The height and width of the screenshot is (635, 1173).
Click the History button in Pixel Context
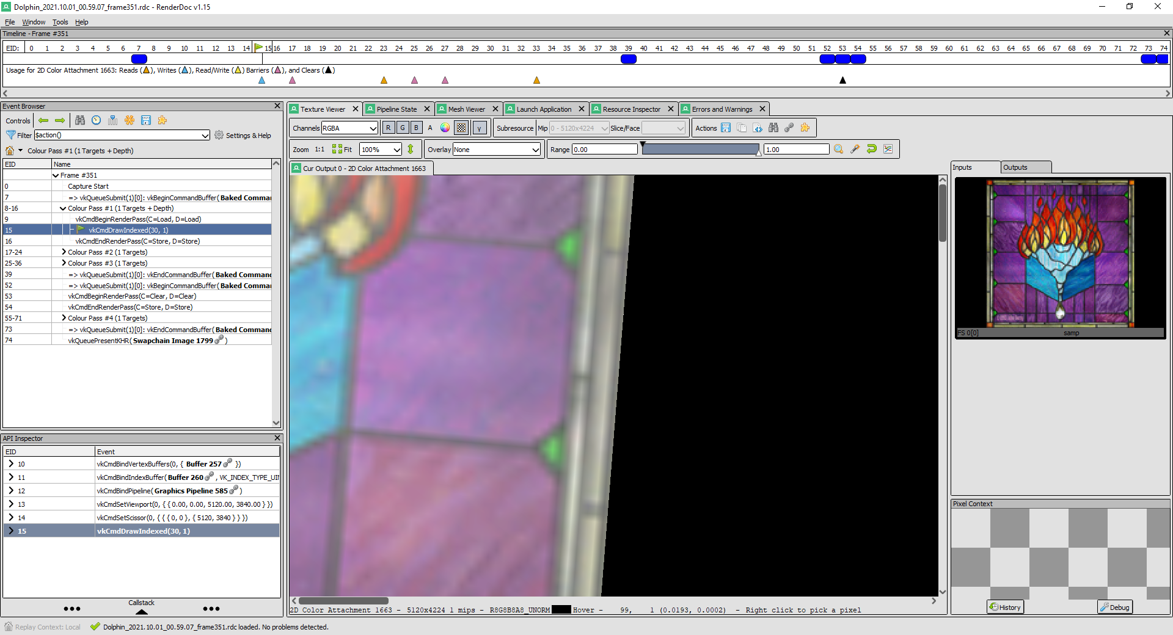1005,607
